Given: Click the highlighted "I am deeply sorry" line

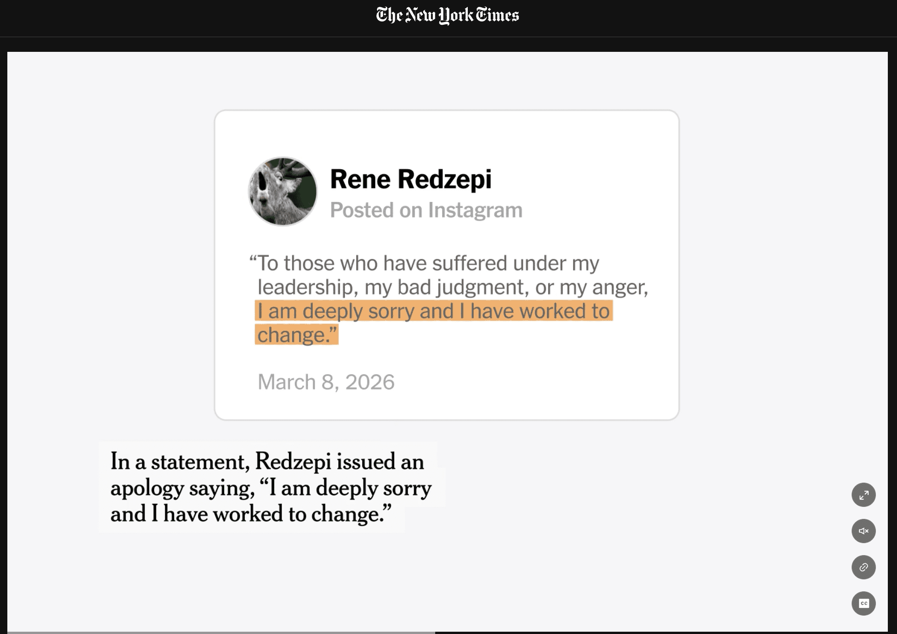Looking at the screenshot, I should (x=434, y=311).
